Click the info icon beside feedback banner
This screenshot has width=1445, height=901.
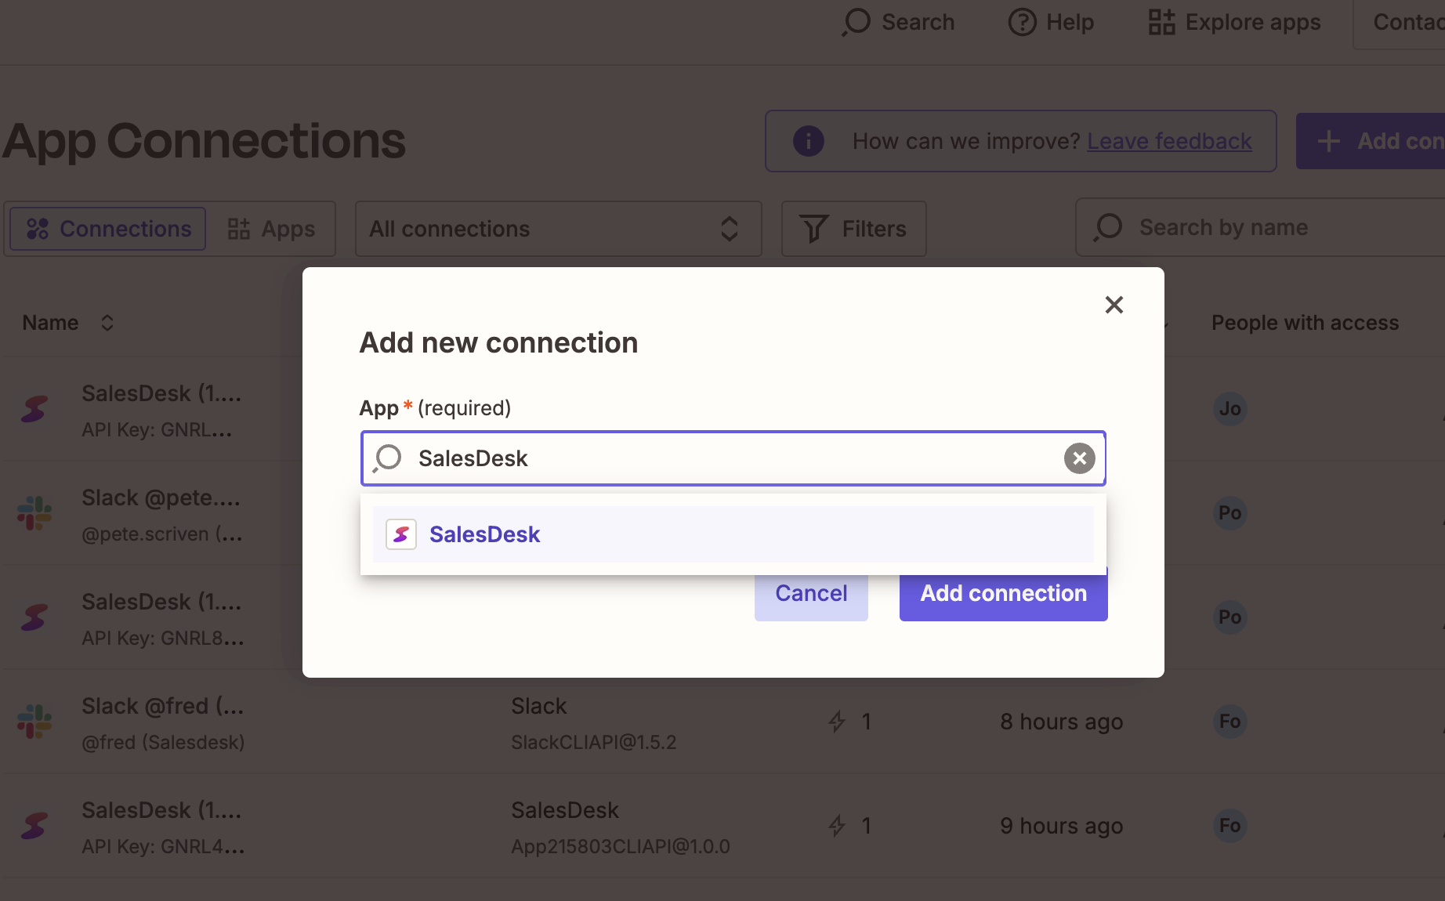pyautogui.click(x=808, y=141)
